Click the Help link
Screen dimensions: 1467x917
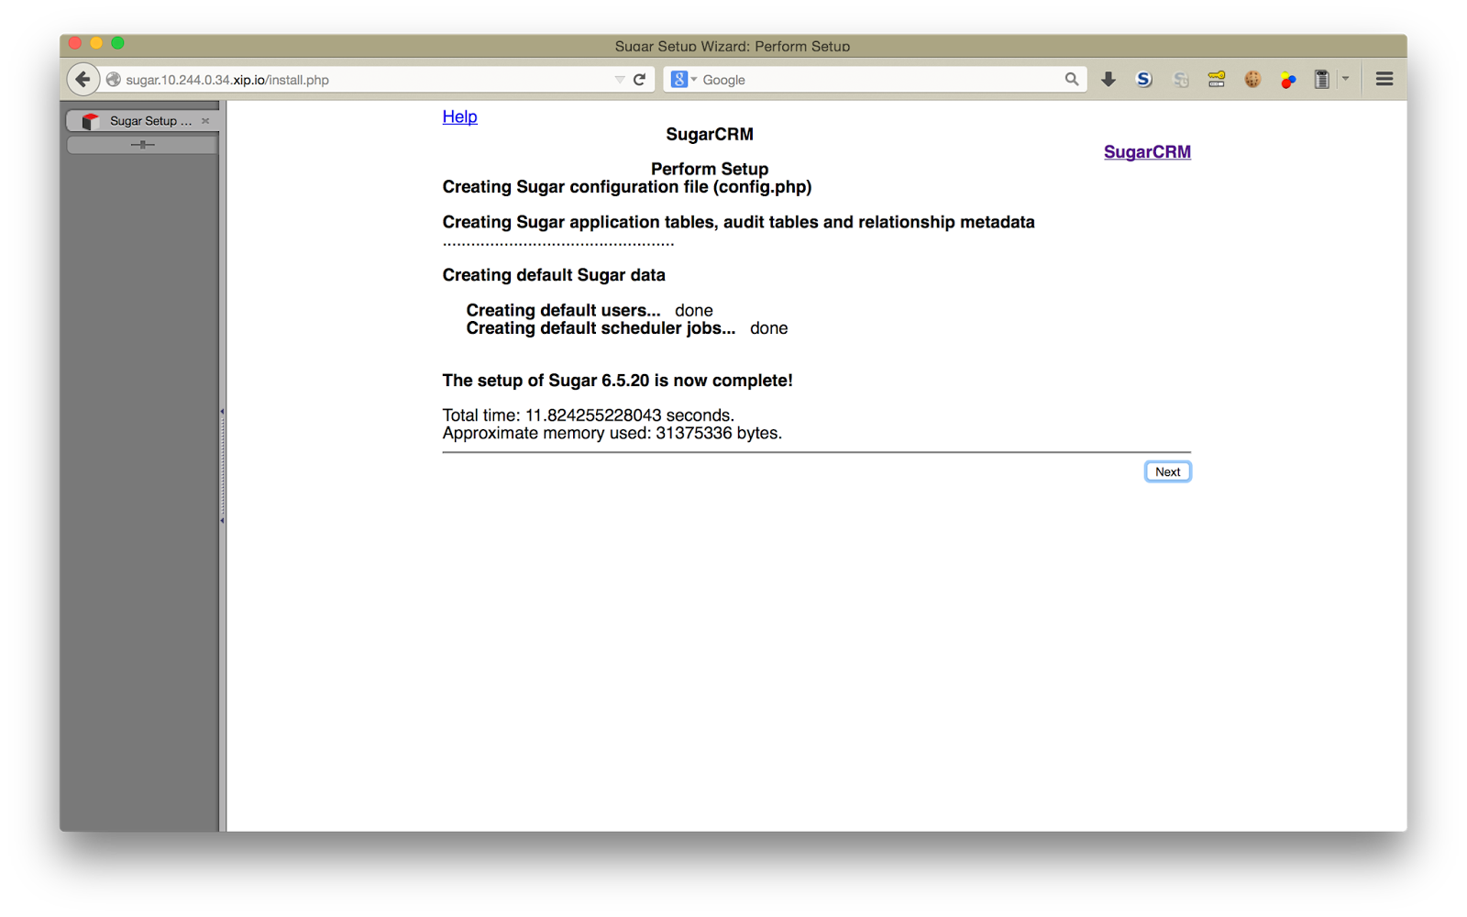(x=459, y=116)
